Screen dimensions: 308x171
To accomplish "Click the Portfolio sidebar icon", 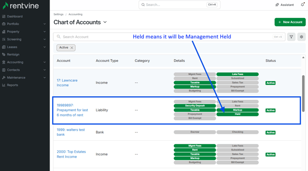I will pyautogui.click(x=4, y=24).
